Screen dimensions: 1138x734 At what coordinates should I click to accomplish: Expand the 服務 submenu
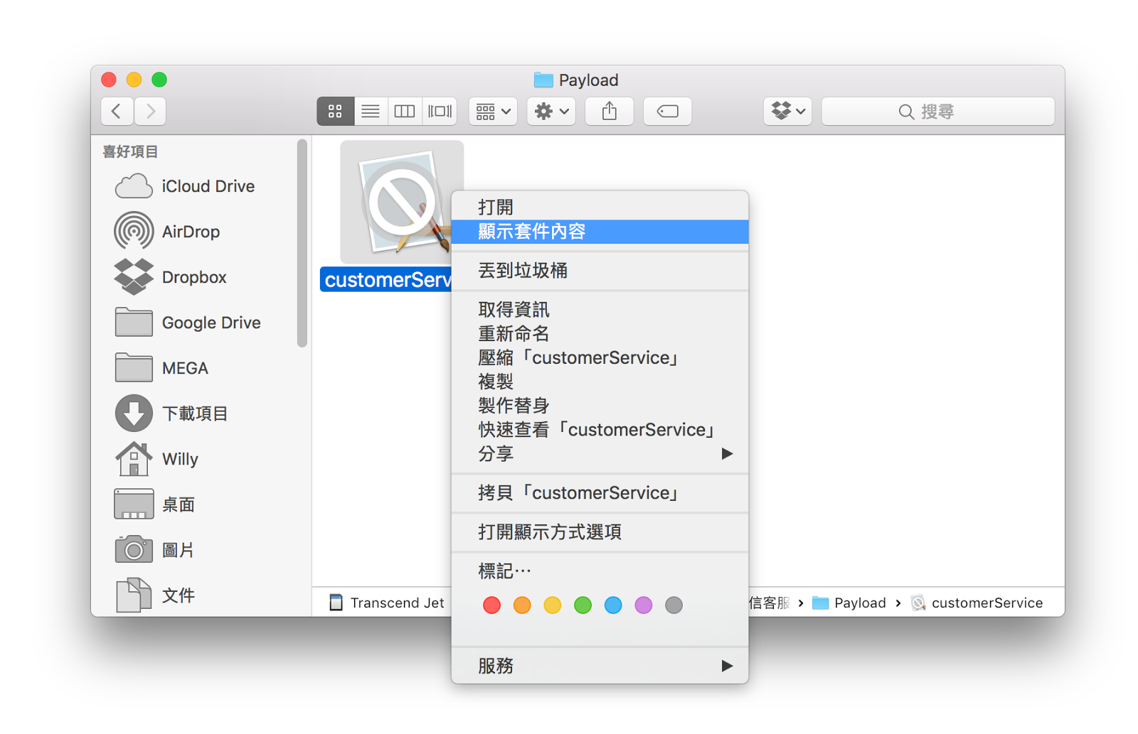point(600,666)
